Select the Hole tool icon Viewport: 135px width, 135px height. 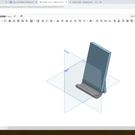pos(27,21)
